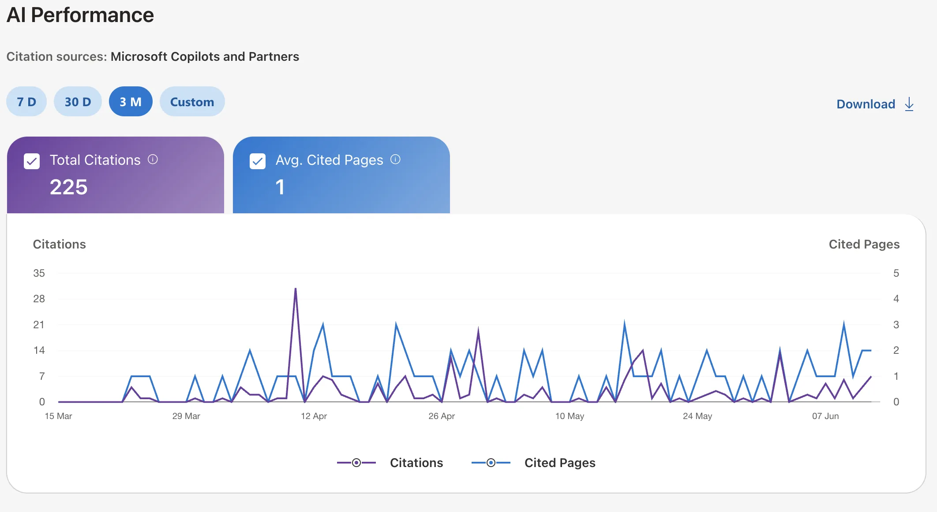Click the 07 Jun axis label
The image size is (937, 512).
(825, 416)
